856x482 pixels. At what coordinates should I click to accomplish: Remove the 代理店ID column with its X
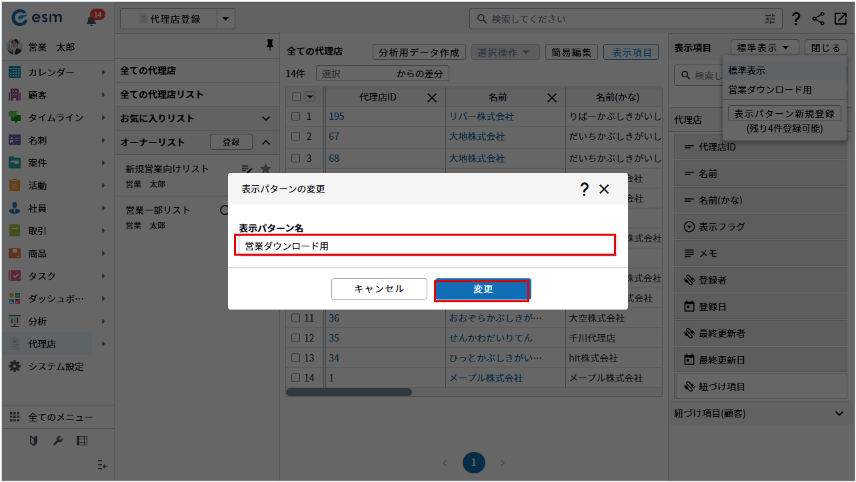point(432,98)
